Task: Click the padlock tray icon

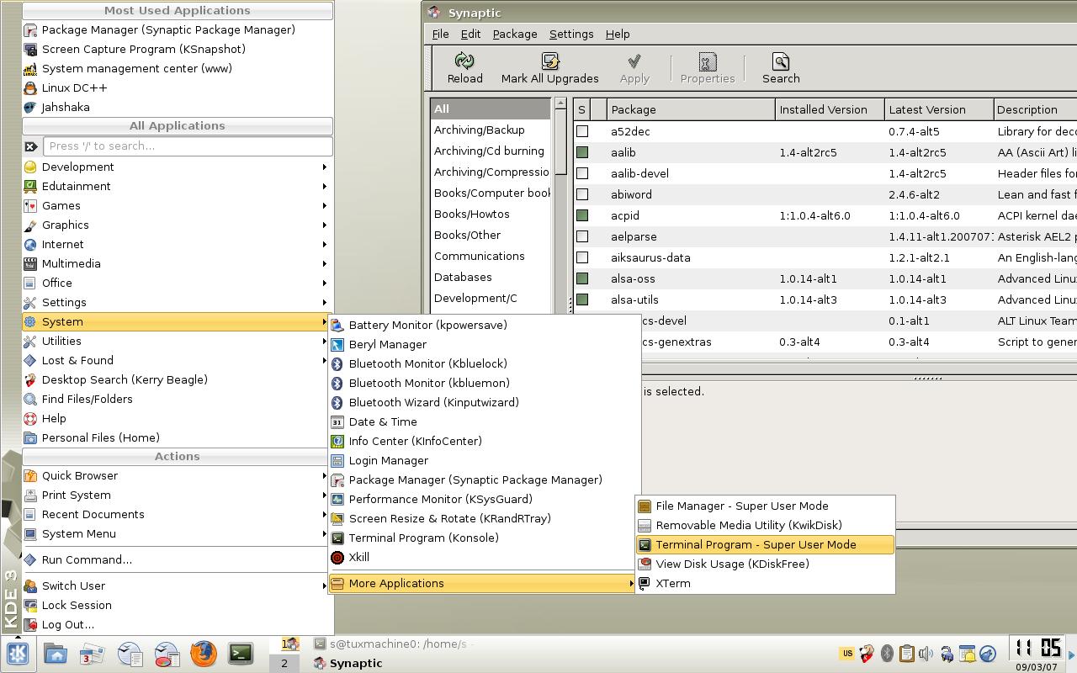Action: tap(947, 654)
